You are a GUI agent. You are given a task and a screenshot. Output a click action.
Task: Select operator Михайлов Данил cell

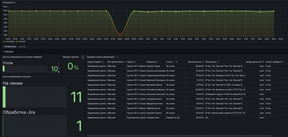point(155,85)
